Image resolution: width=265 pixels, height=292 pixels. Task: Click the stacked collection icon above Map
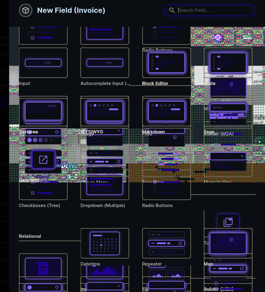click(228, 222)
